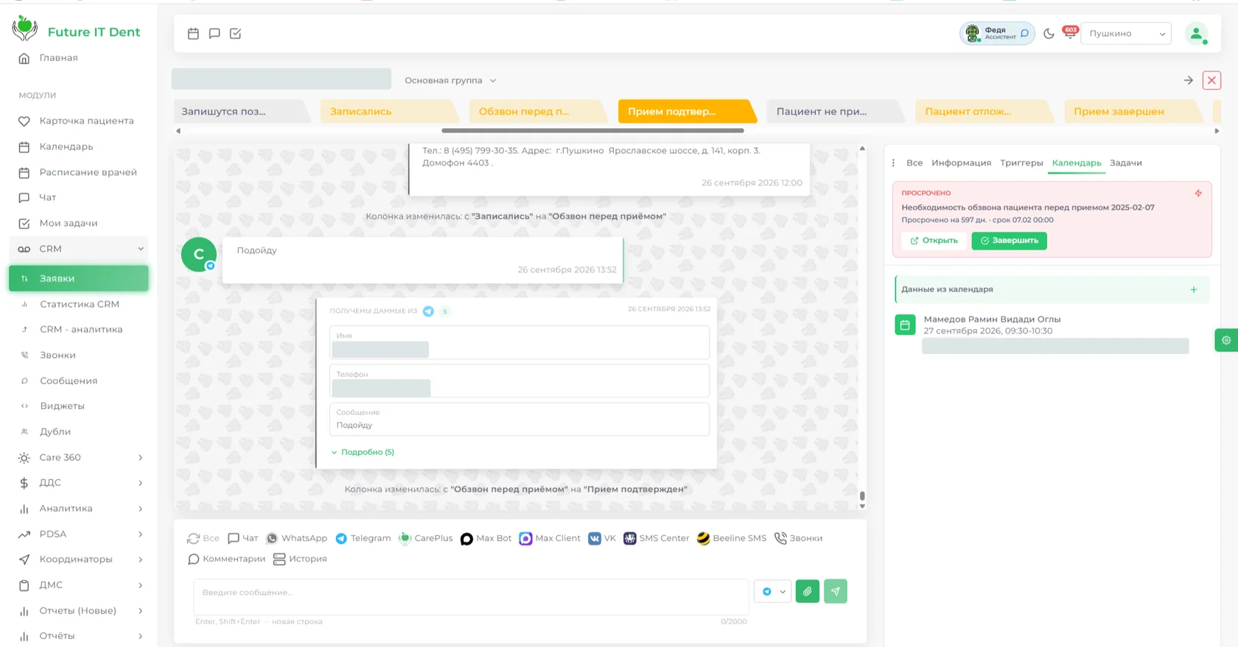The height and width of the screenshot is (647, 1238).
Task: Expand the Care 360 sidebar section
Action: (x=79, y=457)
